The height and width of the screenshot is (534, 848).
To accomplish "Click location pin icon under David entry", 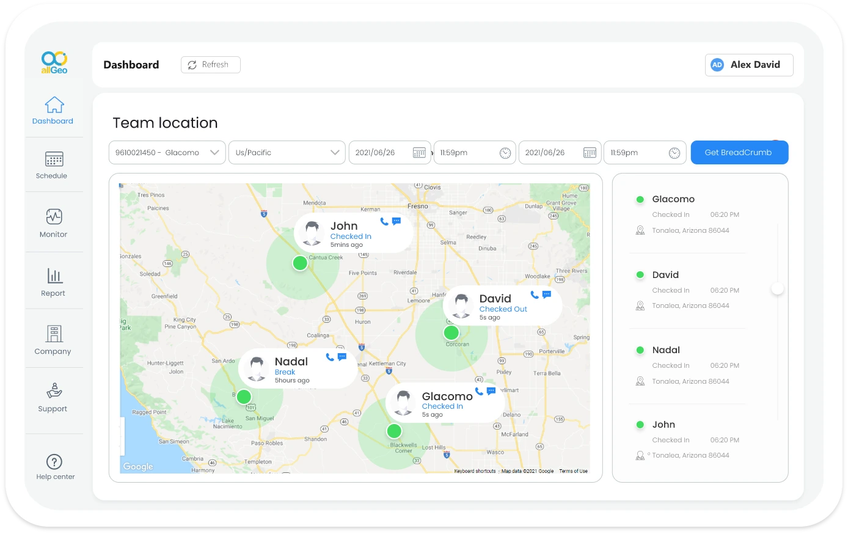I will pos(640,305).
